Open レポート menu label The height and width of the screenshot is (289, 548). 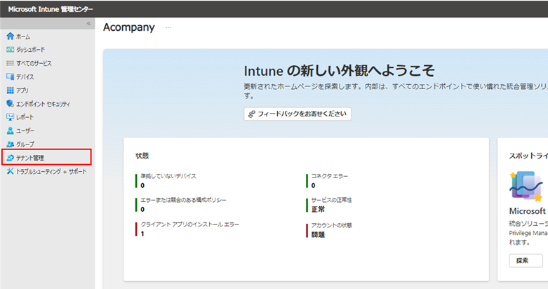tap(25, 117)
